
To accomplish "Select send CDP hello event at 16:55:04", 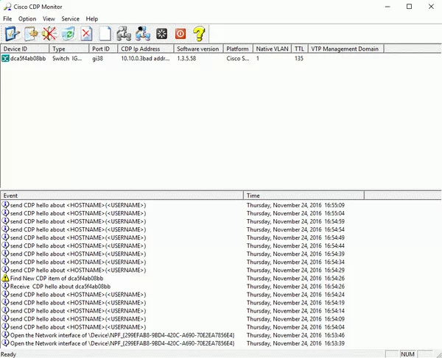I will point(183,213).
